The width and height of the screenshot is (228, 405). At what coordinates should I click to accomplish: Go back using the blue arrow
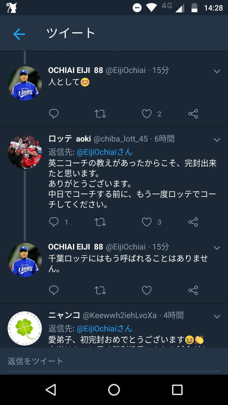click(x=19, y=34)
